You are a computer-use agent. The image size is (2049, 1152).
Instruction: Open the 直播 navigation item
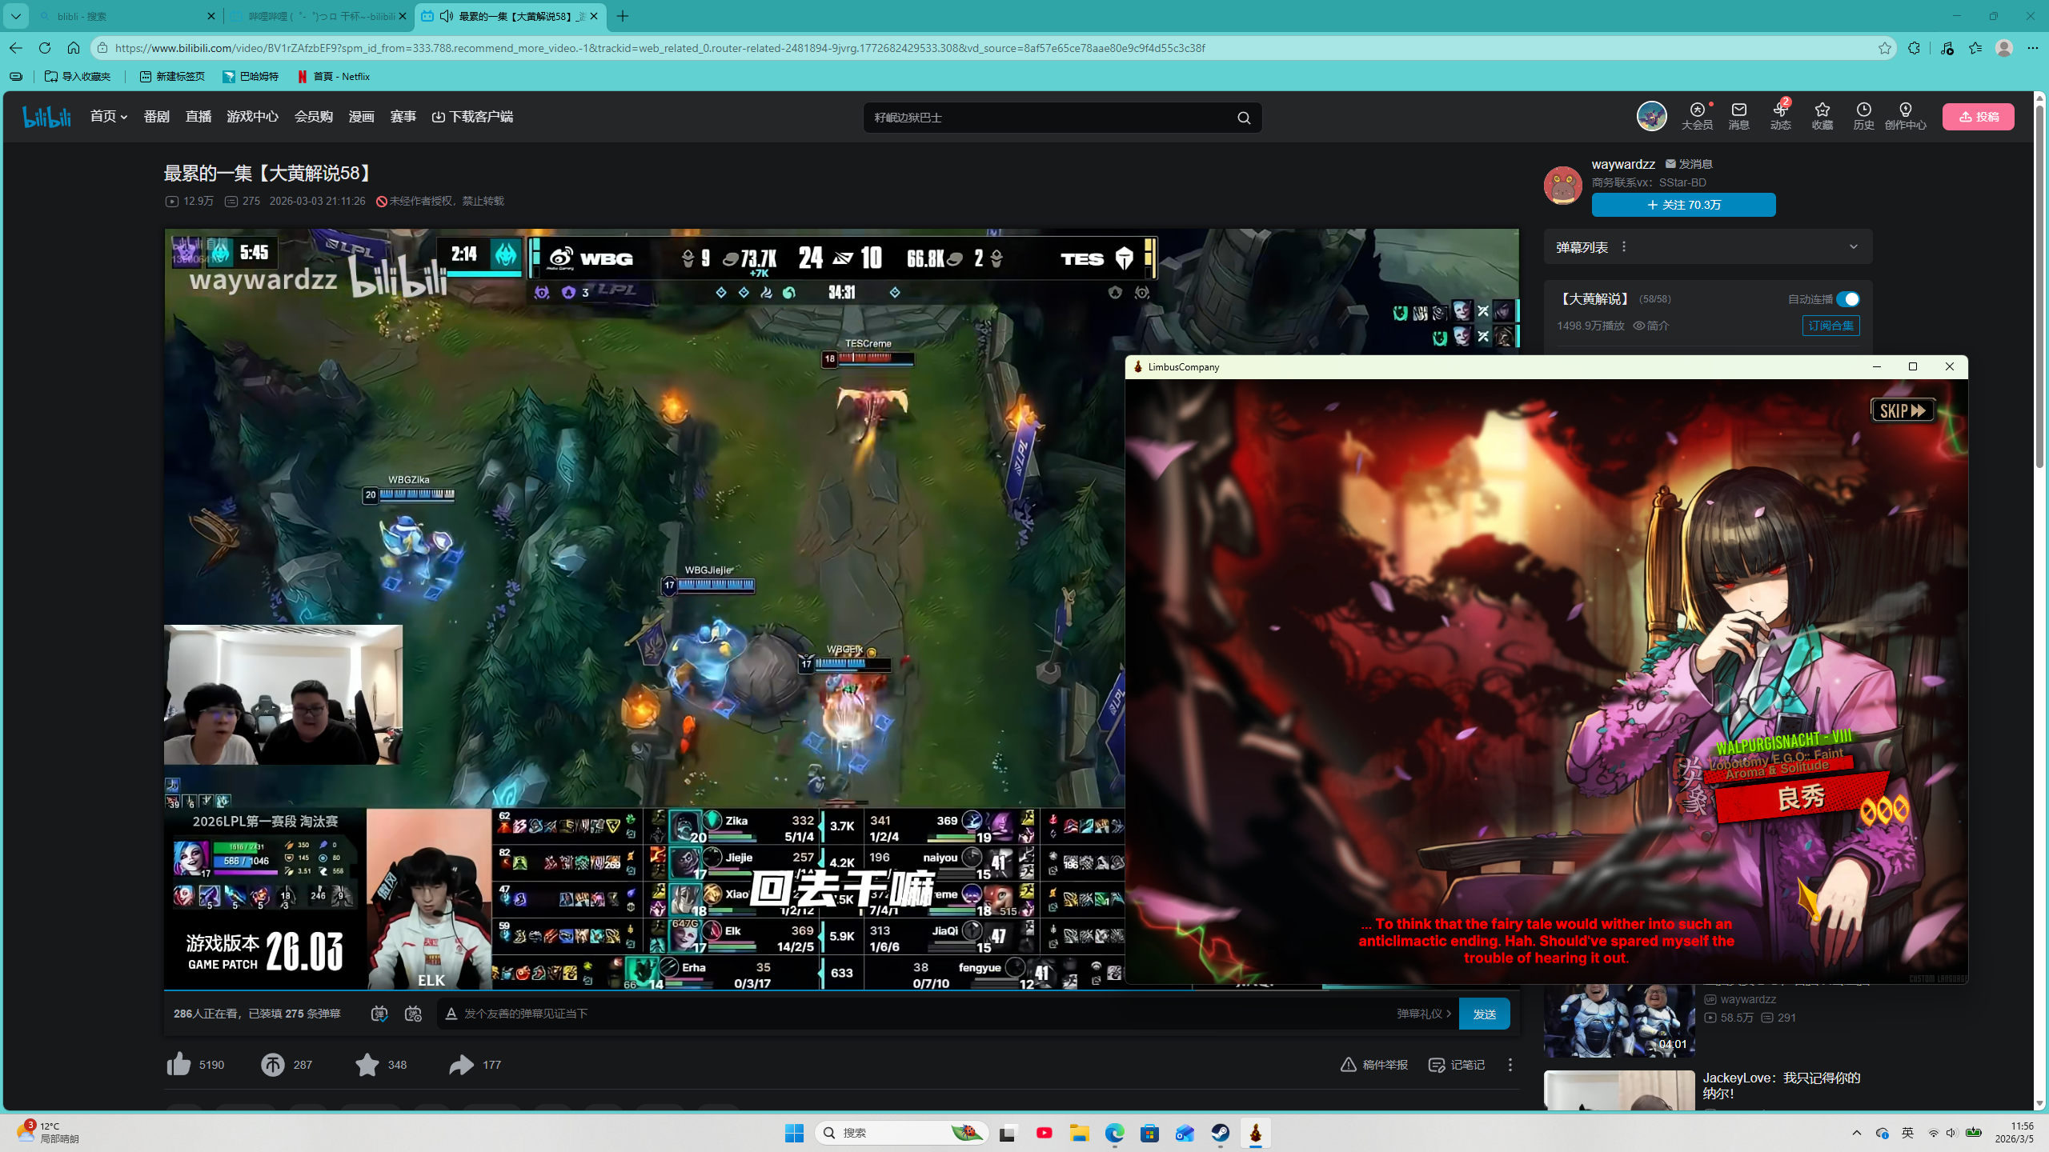[x=198, y=117]
